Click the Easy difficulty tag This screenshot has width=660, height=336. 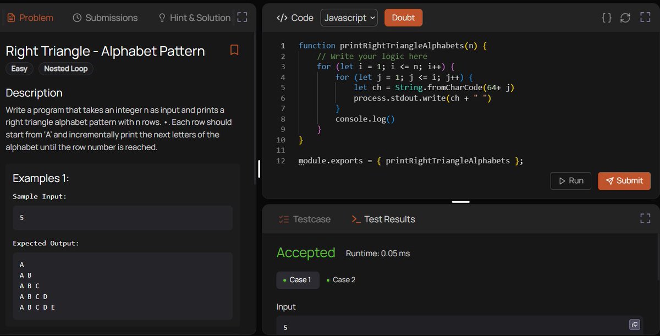pyautogui.click(x=19, y=69)
